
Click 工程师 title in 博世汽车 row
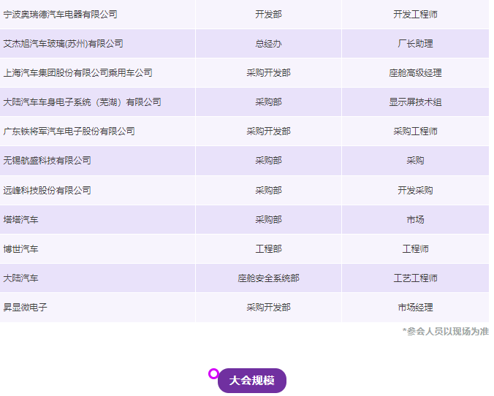(x=415, y=249)
